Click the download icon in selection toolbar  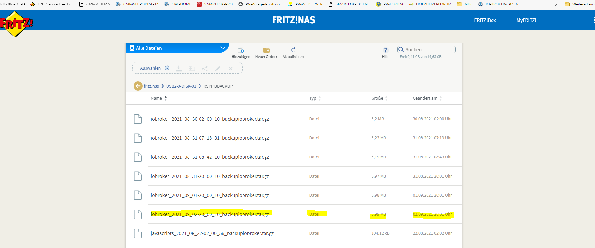[x=179, y=68]
